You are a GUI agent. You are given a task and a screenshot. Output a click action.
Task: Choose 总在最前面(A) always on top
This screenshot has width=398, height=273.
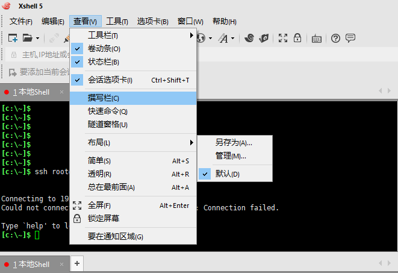(x=133, y=187)
